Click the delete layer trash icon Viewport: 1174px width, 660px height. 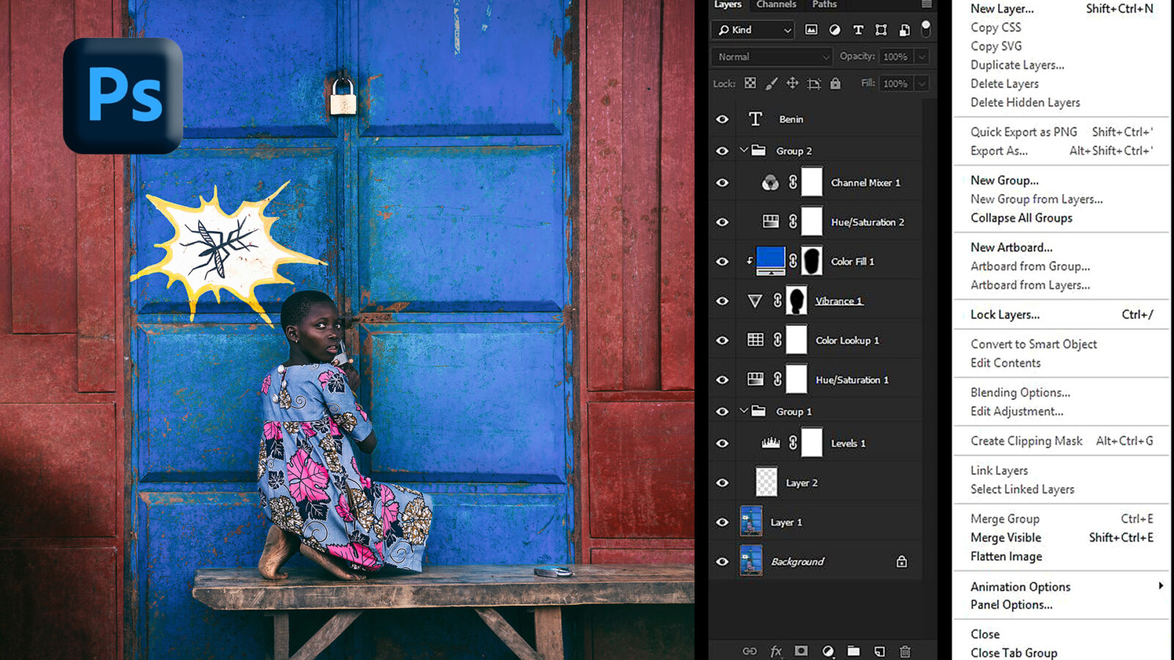tap(905, 651)
